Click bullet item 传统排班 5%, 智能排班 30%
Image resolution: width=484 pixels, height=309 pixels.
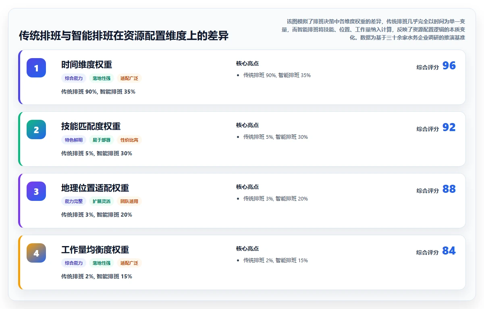point(276,137)
